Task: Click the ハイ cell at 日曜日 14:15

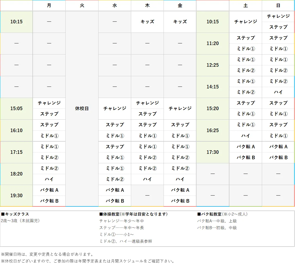Action: [278, 92]
